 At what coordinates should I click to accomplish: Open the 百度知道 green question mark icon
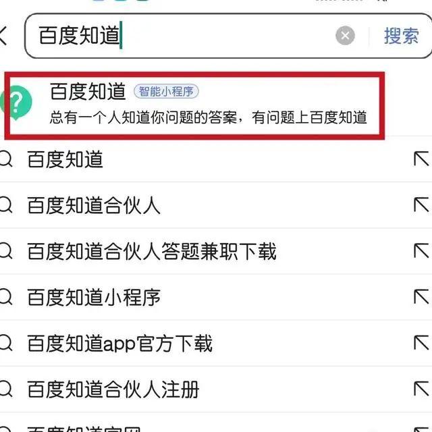[x=16, y=103]
